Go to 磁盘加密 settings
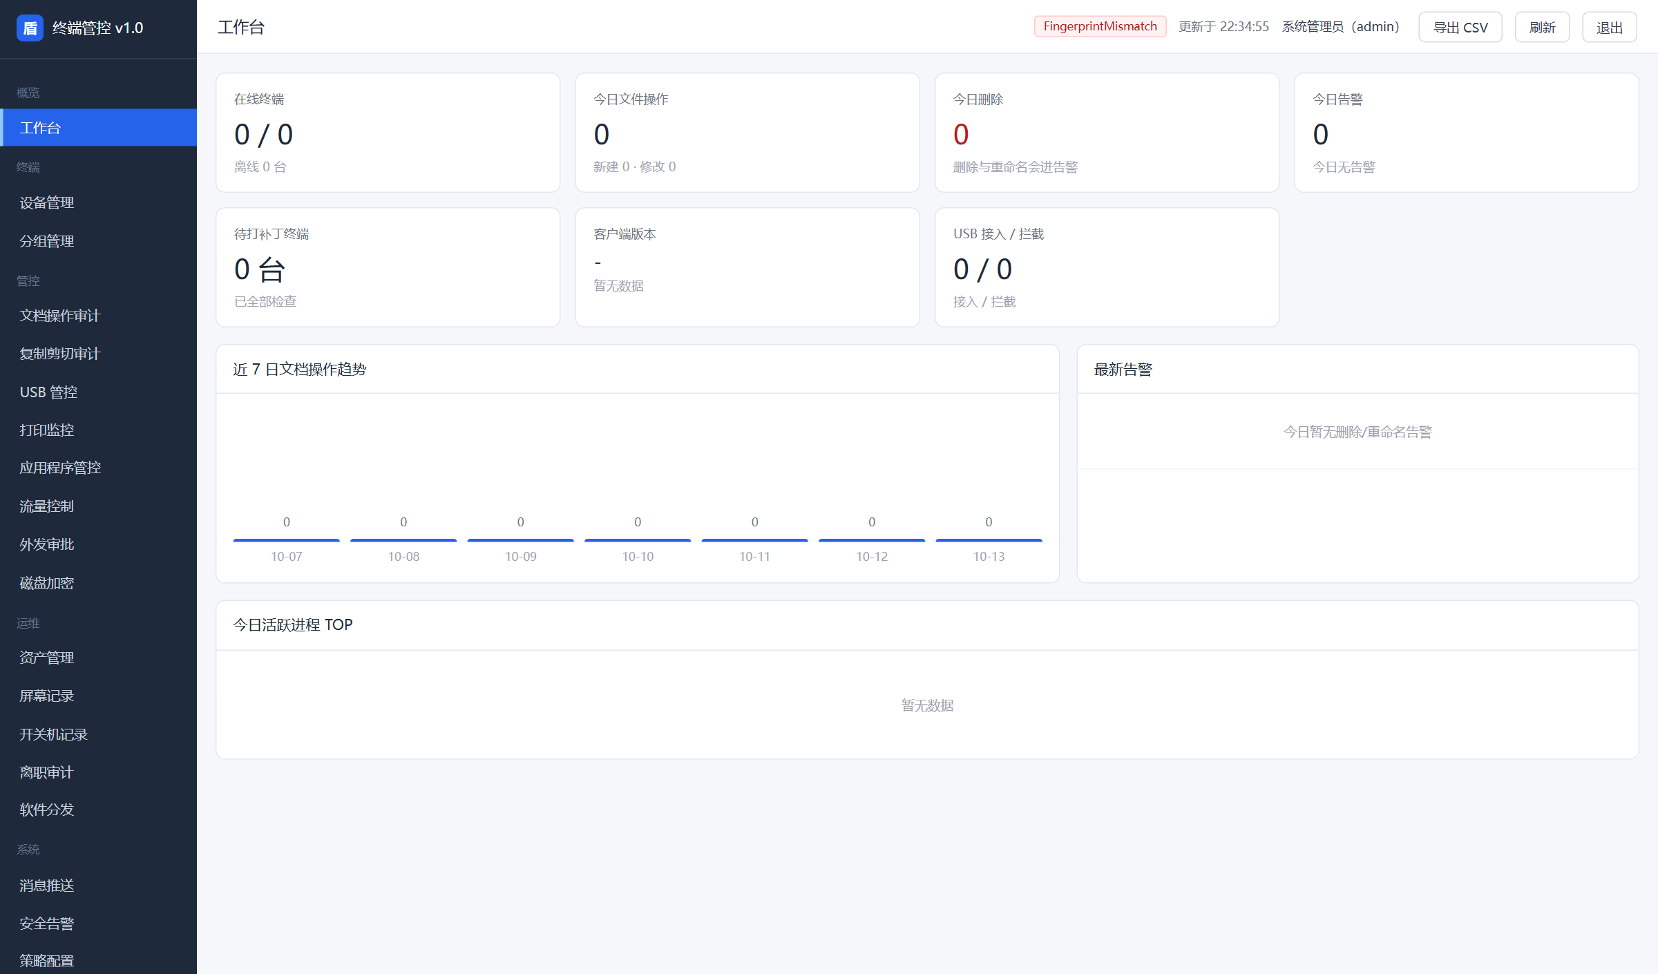 [x=98, y=583]
